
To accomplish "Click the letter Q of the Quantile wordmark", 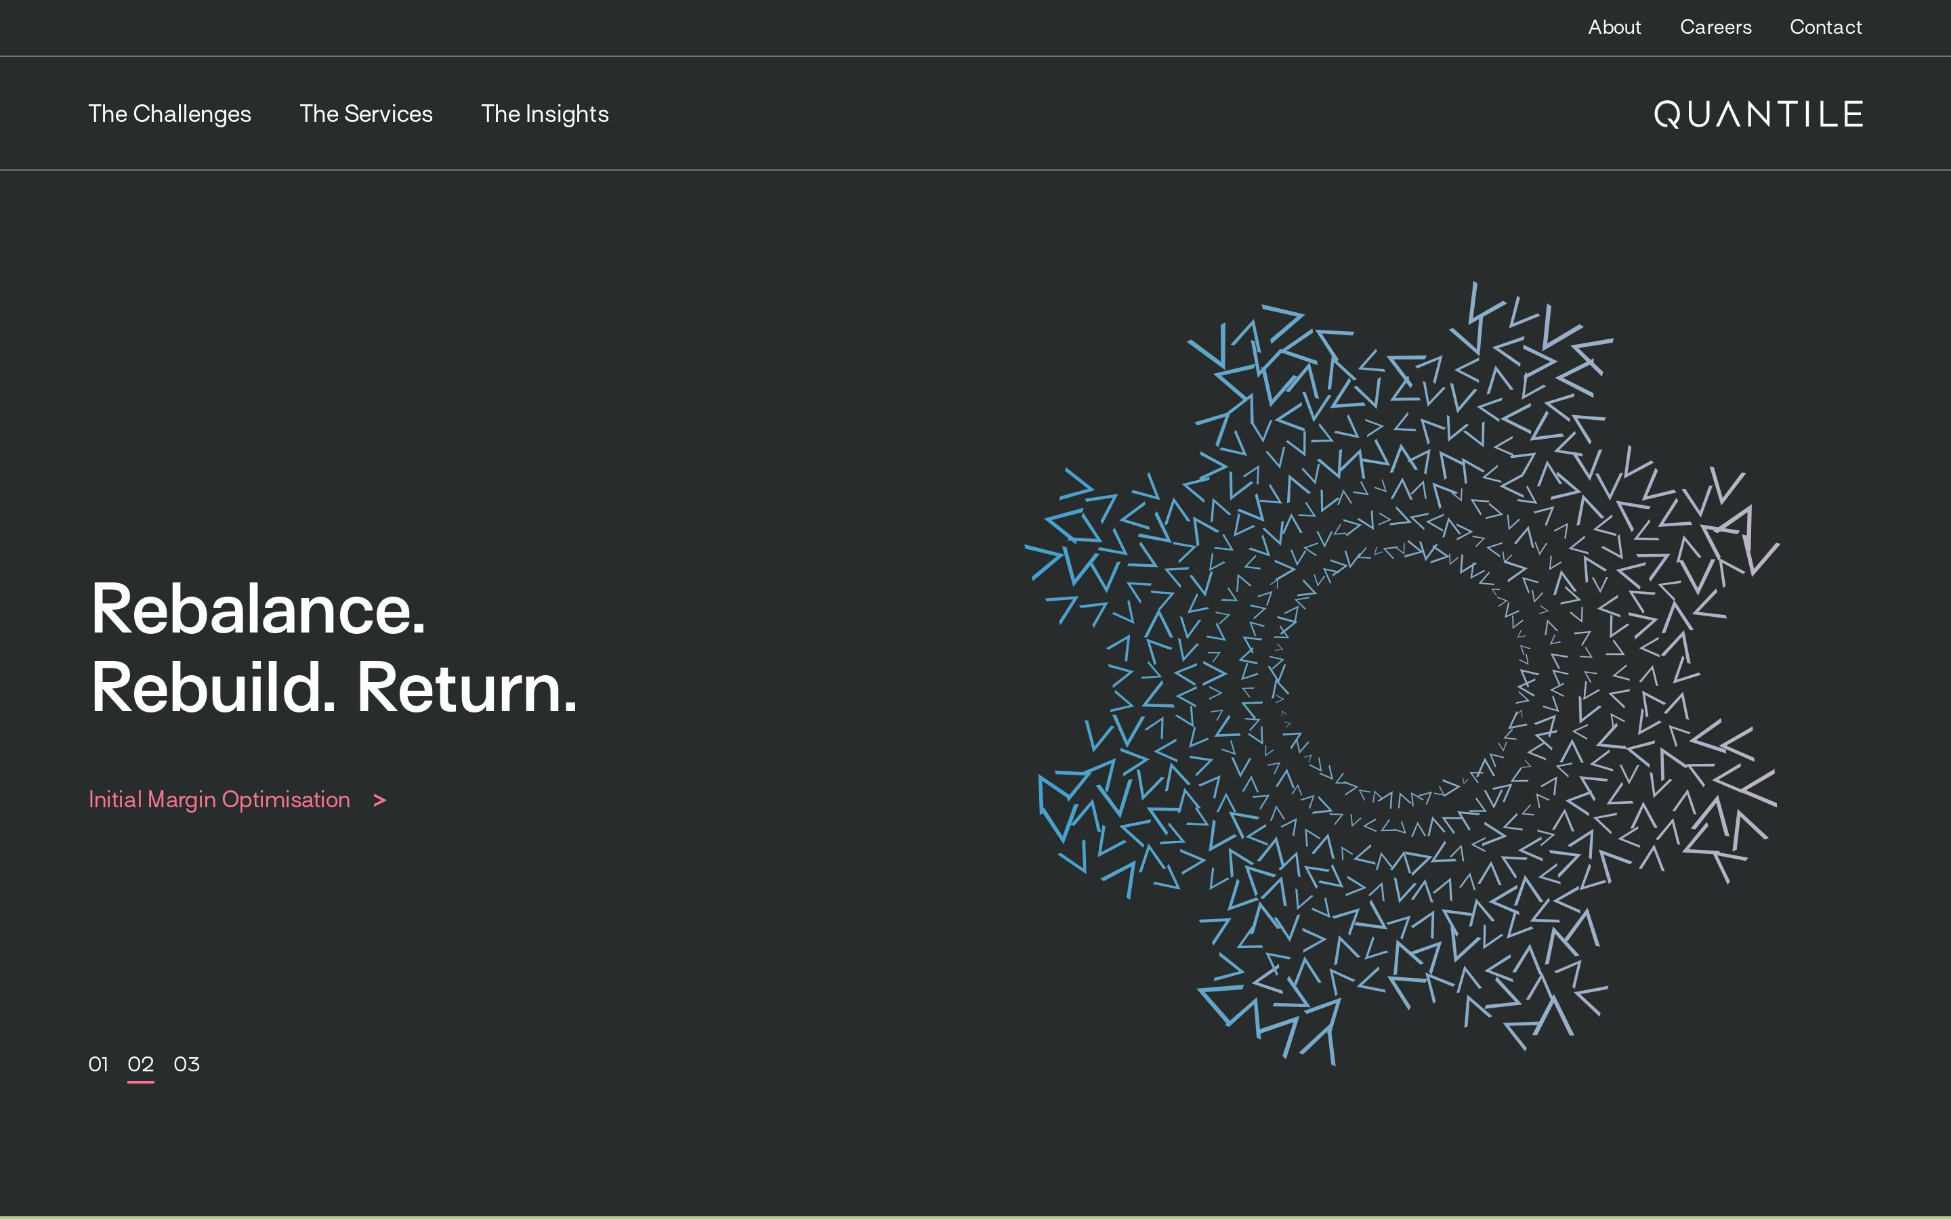I will 1668,114.
